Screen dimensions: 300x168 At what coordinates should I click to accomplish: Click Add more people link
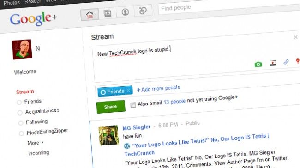point(158,88)
